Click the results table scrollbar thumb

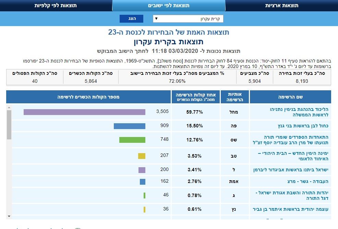[x=9, y=124]
